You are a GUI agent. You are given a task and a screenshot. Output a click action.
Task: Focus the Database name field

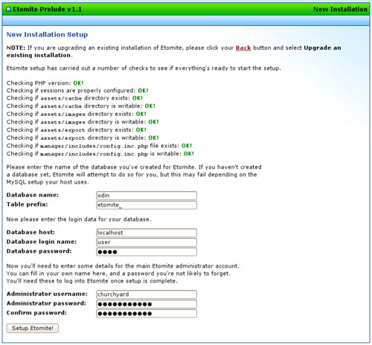click(x=147, y=196)
